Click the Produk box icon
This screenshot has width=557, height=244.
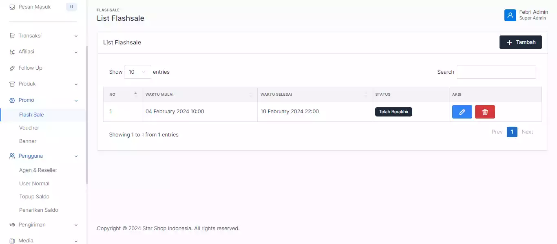click(12, 84)
